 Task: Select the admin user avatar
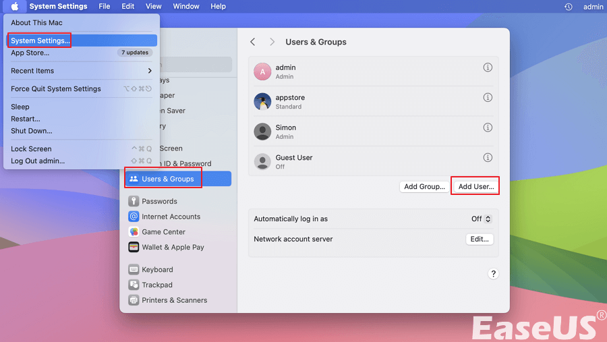click(x=262, y=72)
